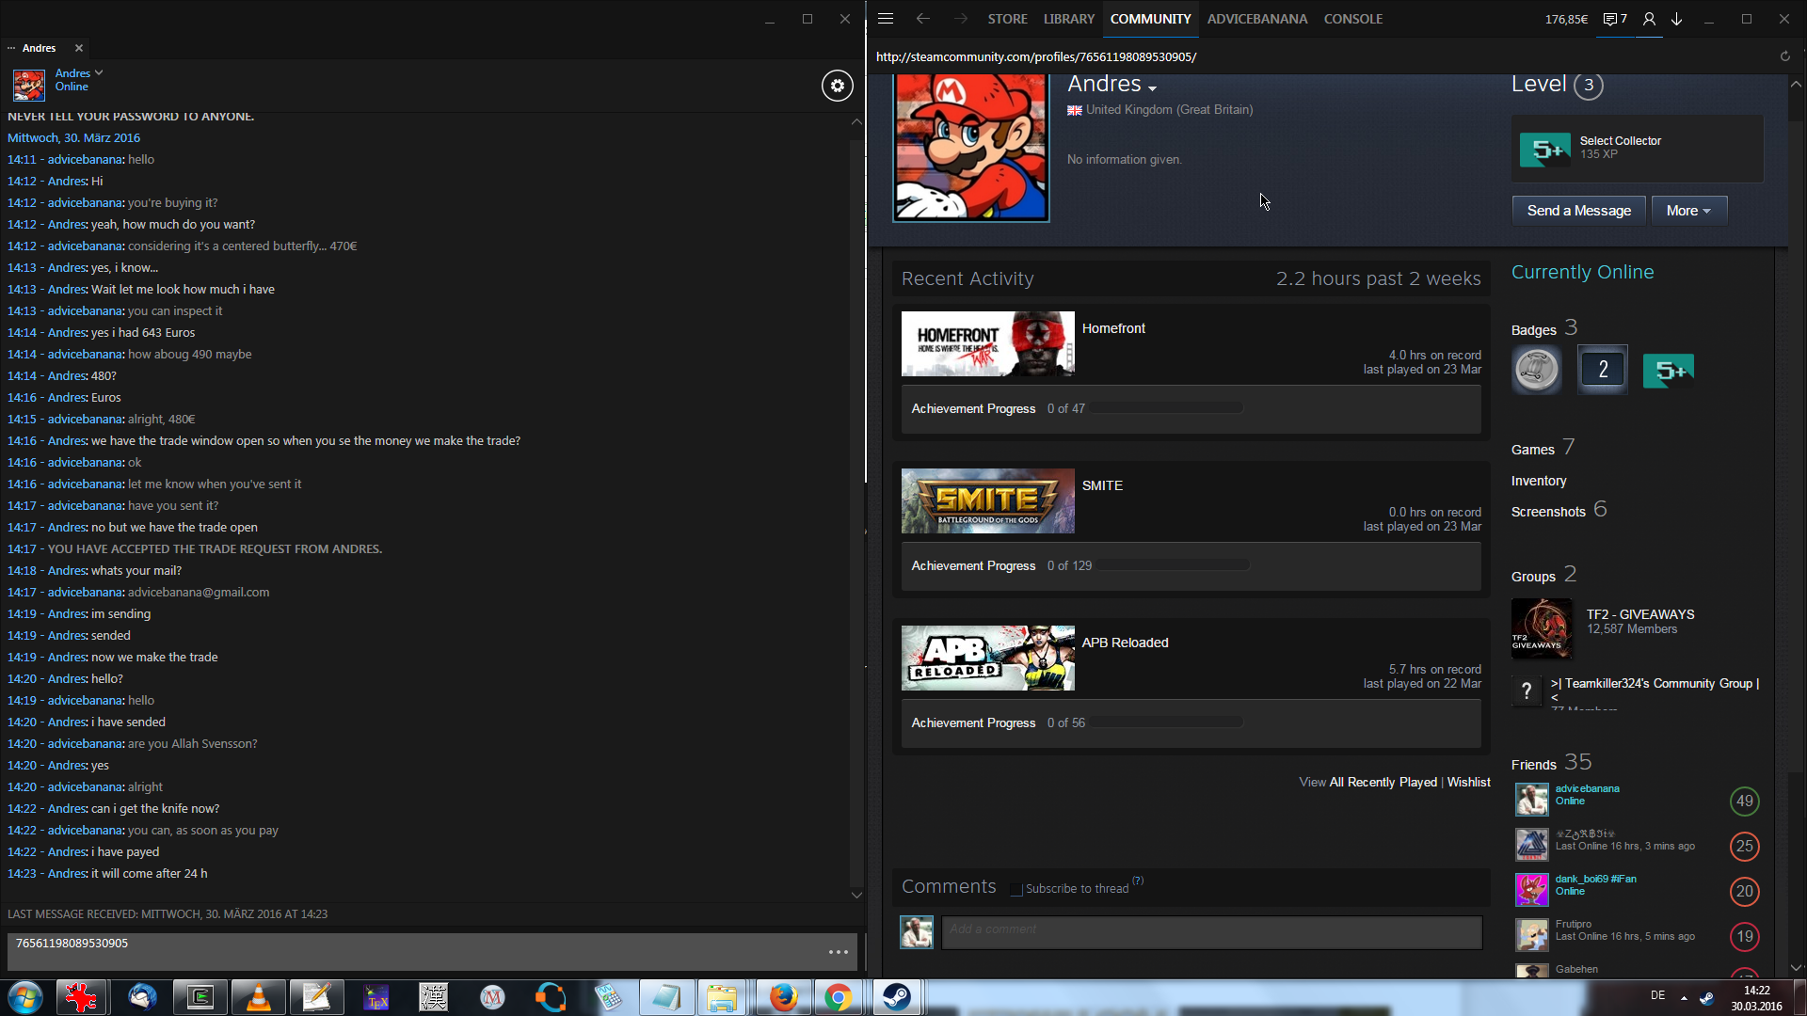The width and height of the screenshot is (1807, 1016).
Task: Click the Add a comment field
Action: [1211, 931]
